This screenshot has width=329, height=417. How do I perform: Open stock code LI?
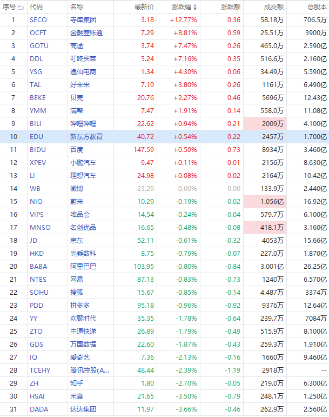(x=32, y=176)
